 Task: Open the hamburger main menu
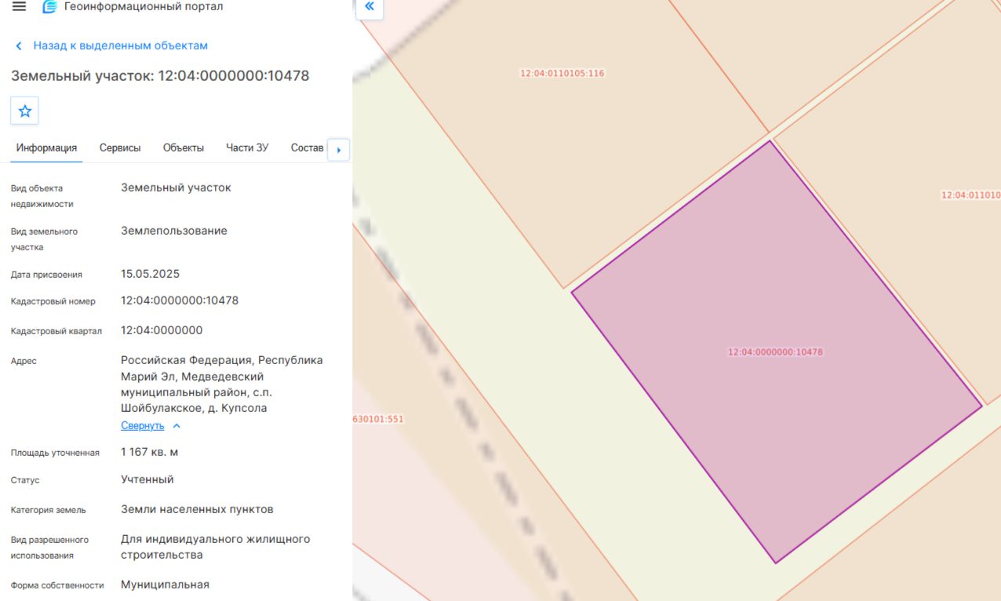click(x=20, y=7)
